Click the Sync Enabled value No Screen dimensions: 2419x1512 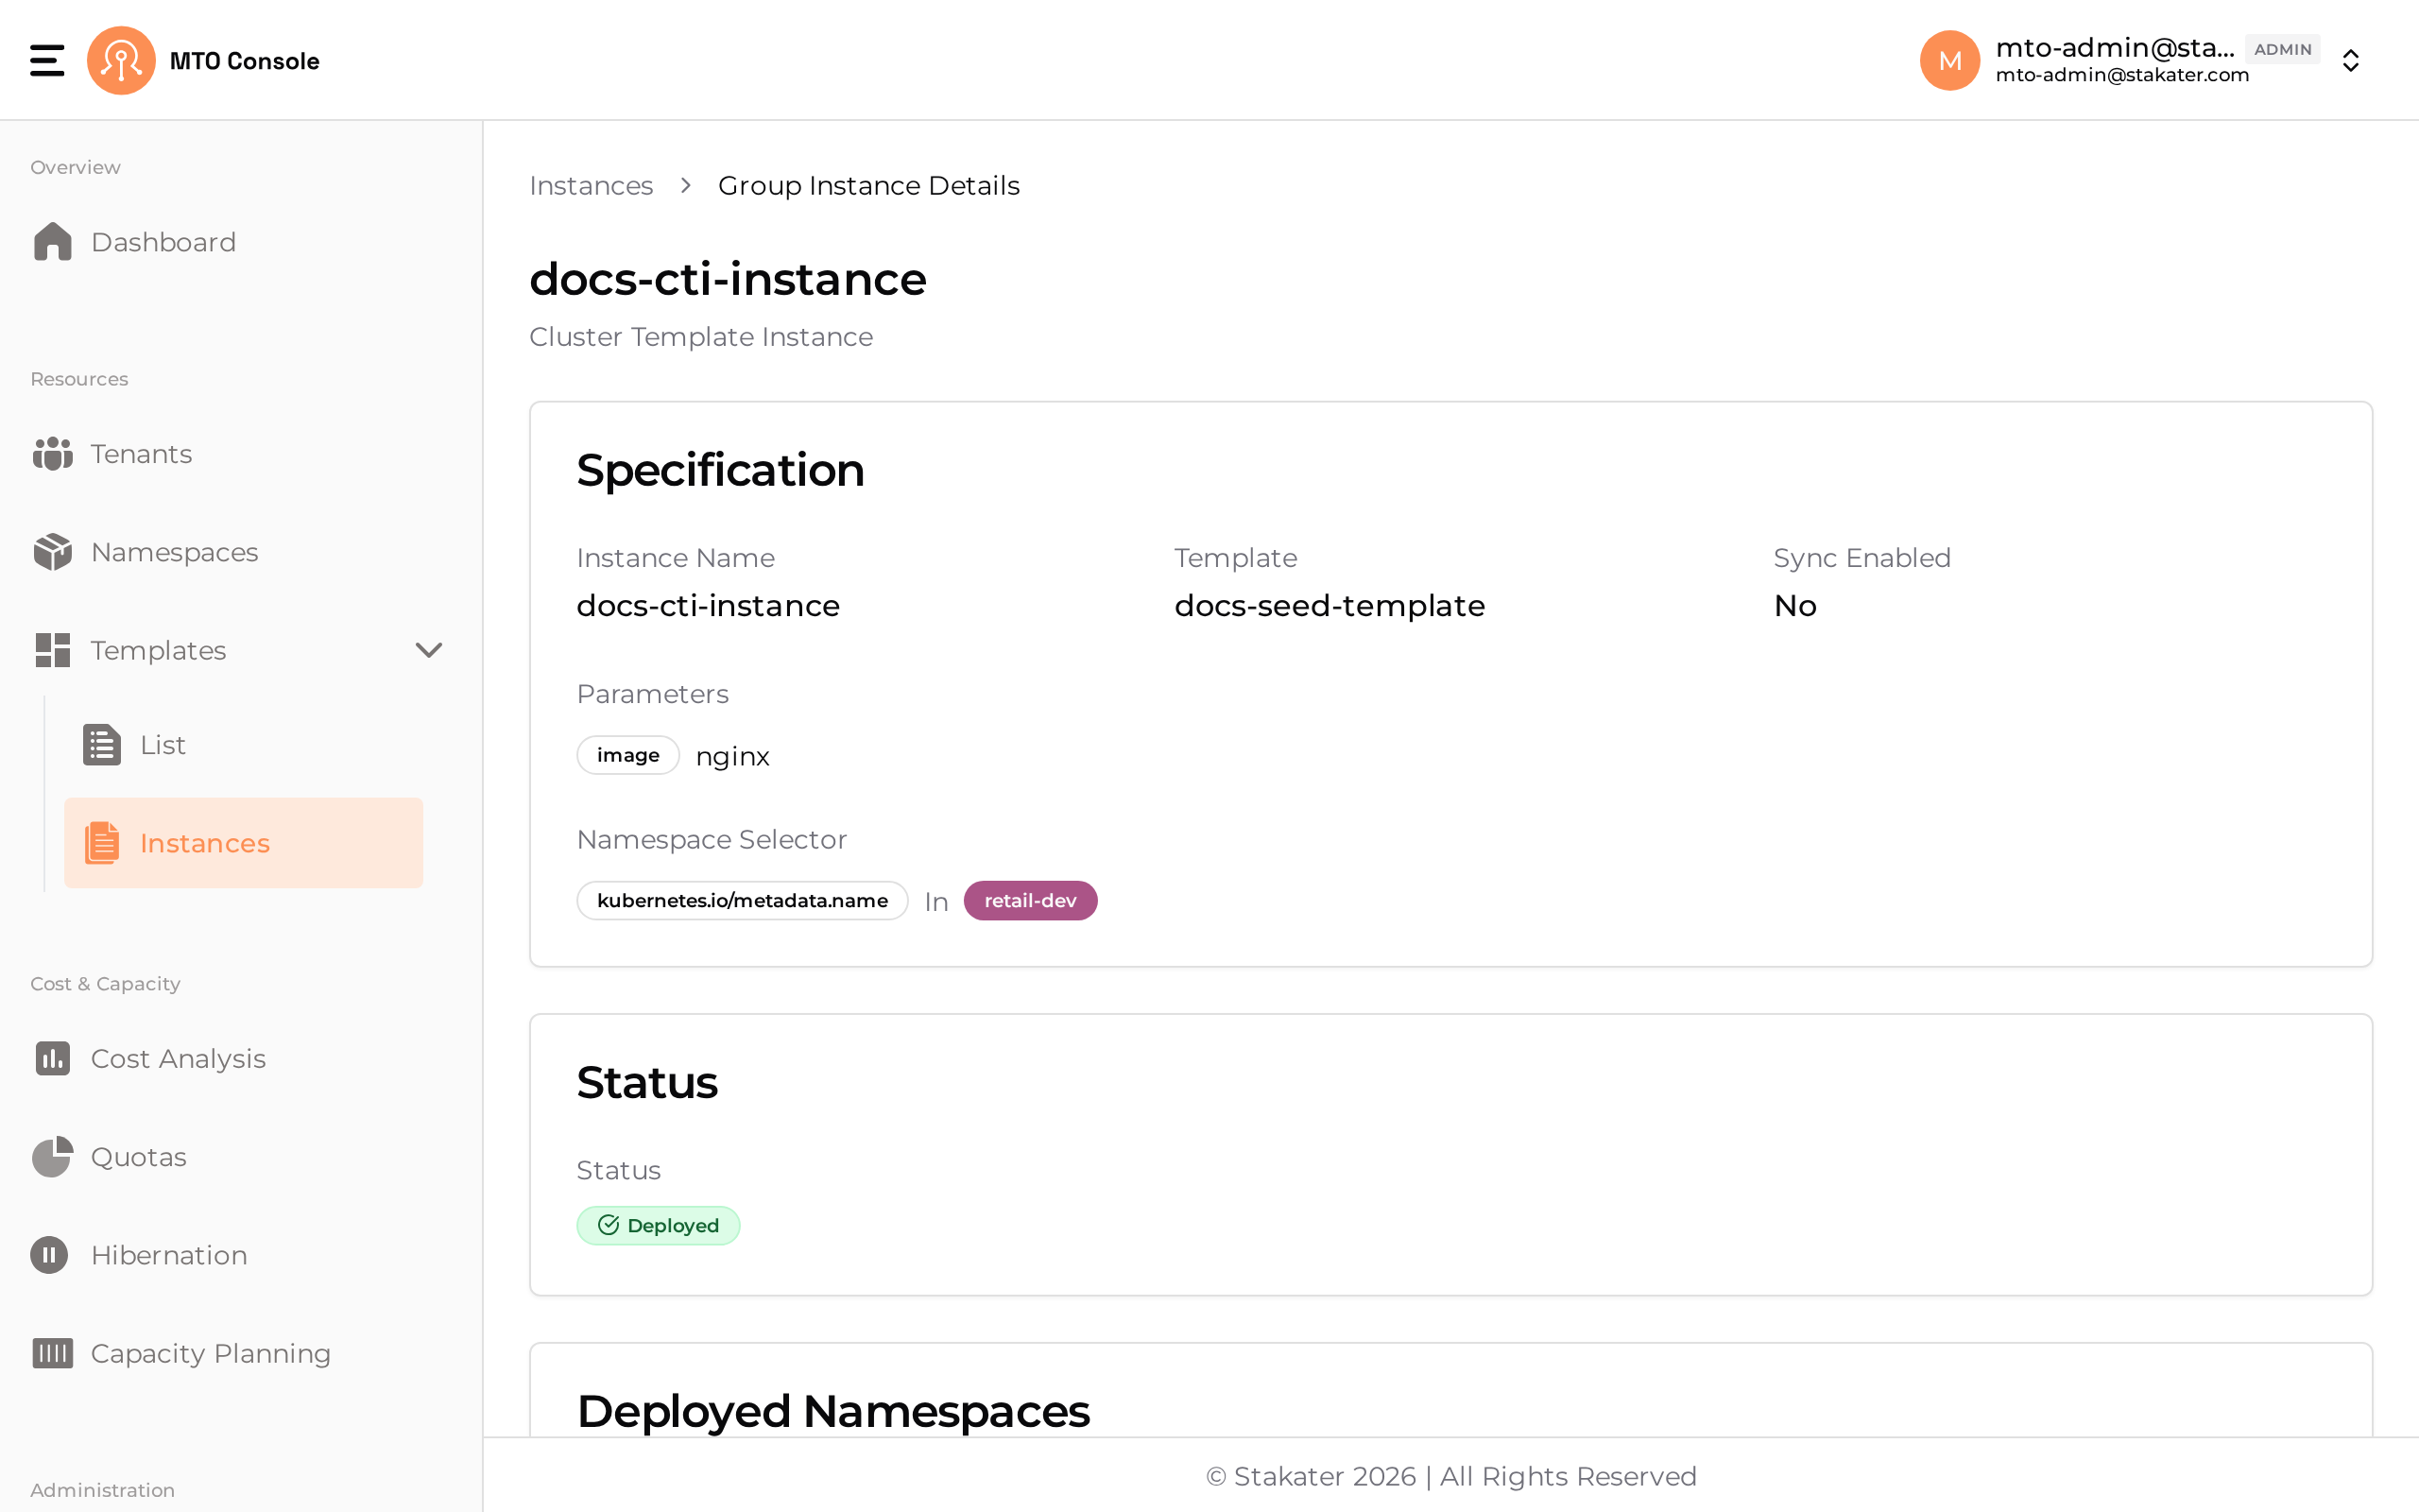coord(1795,606)
